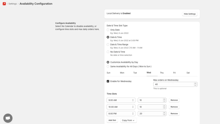
Task: Click the Local Delivery is Enabled text
Action: coord(119,13)
